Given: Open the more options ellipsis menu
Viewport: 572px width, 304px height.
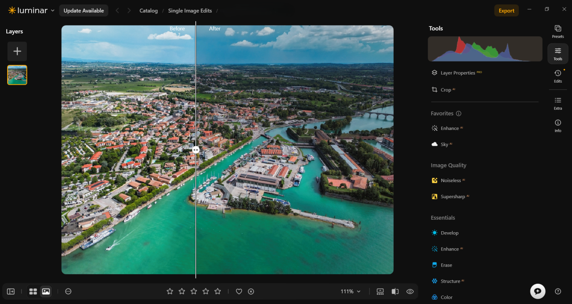Looking at the screenshot, I should 68,292.
